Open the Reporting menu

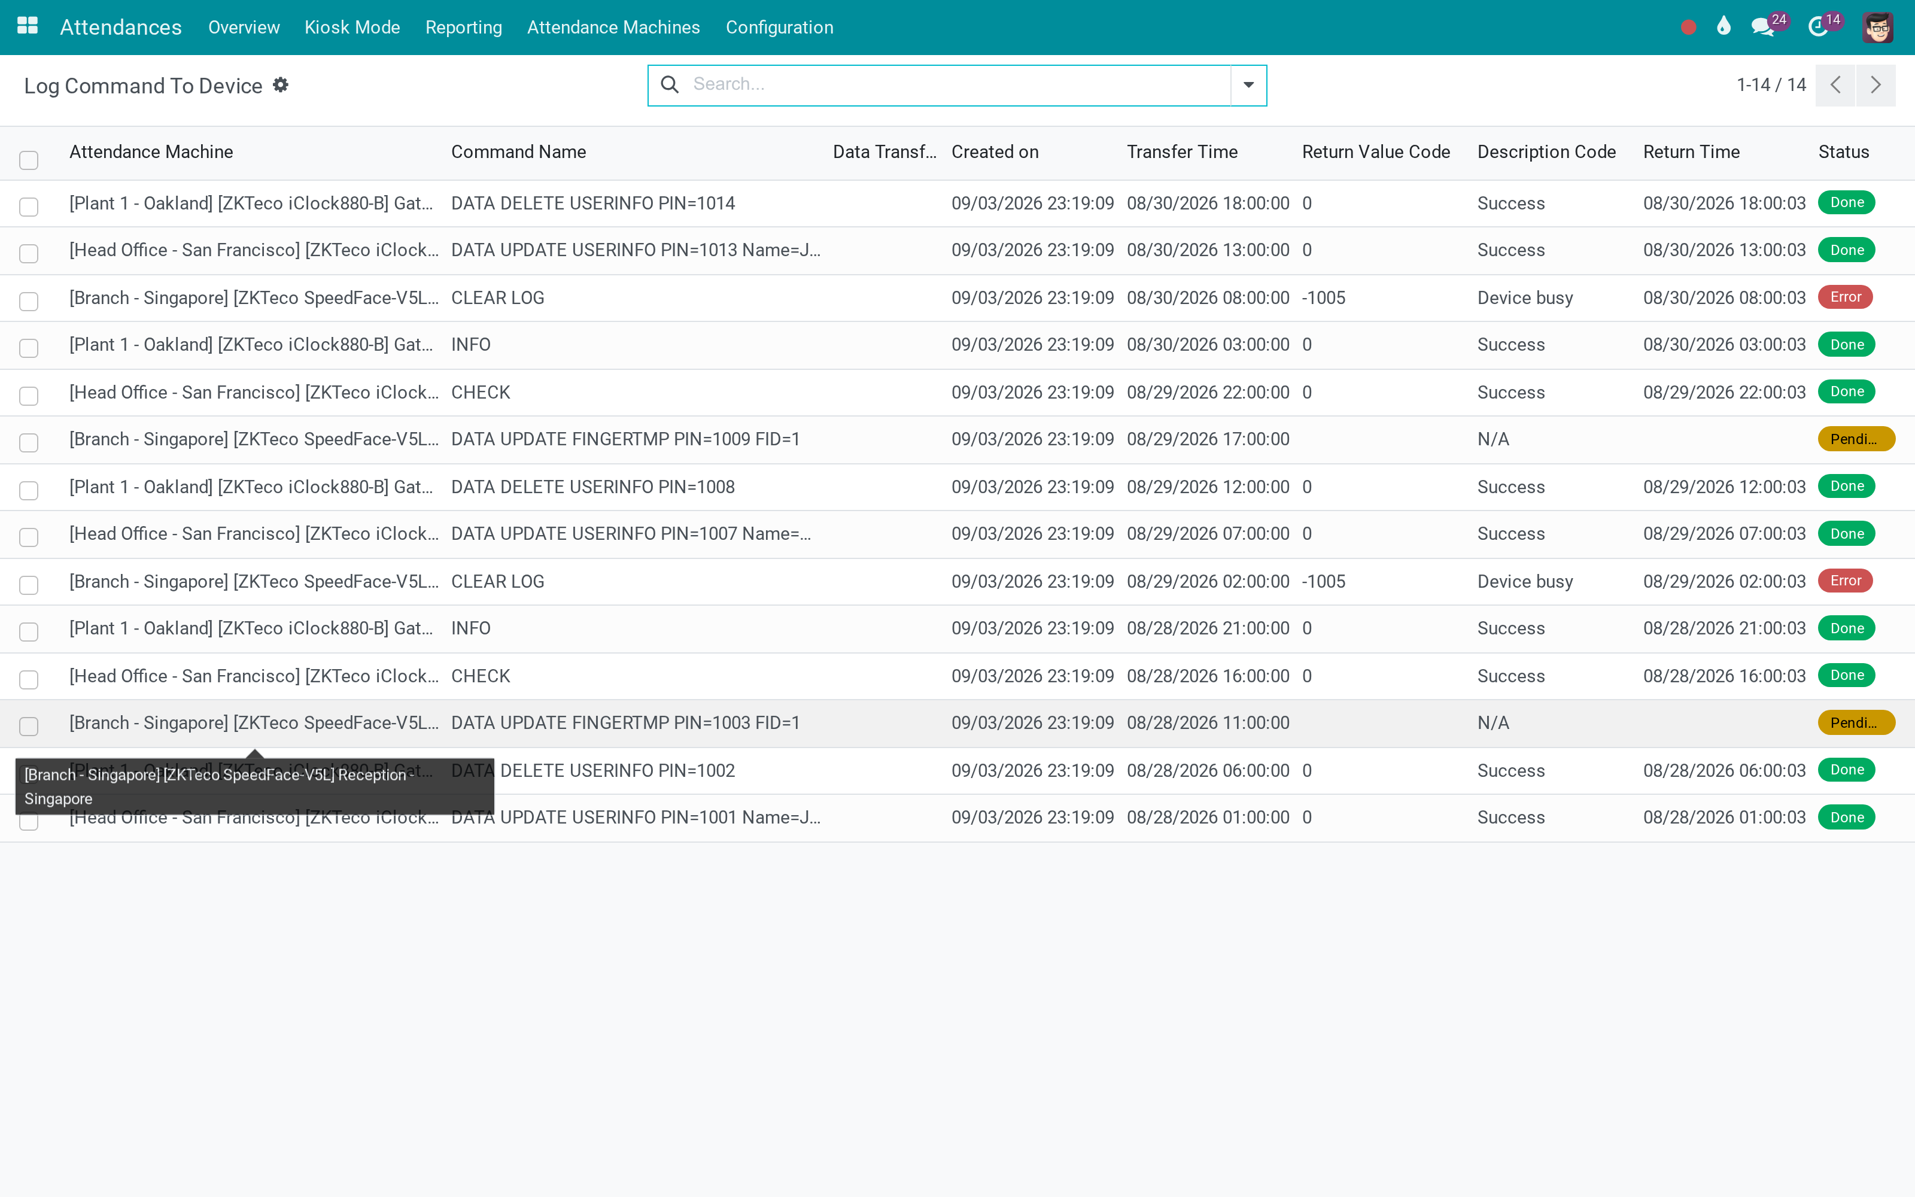click(463, 27)
